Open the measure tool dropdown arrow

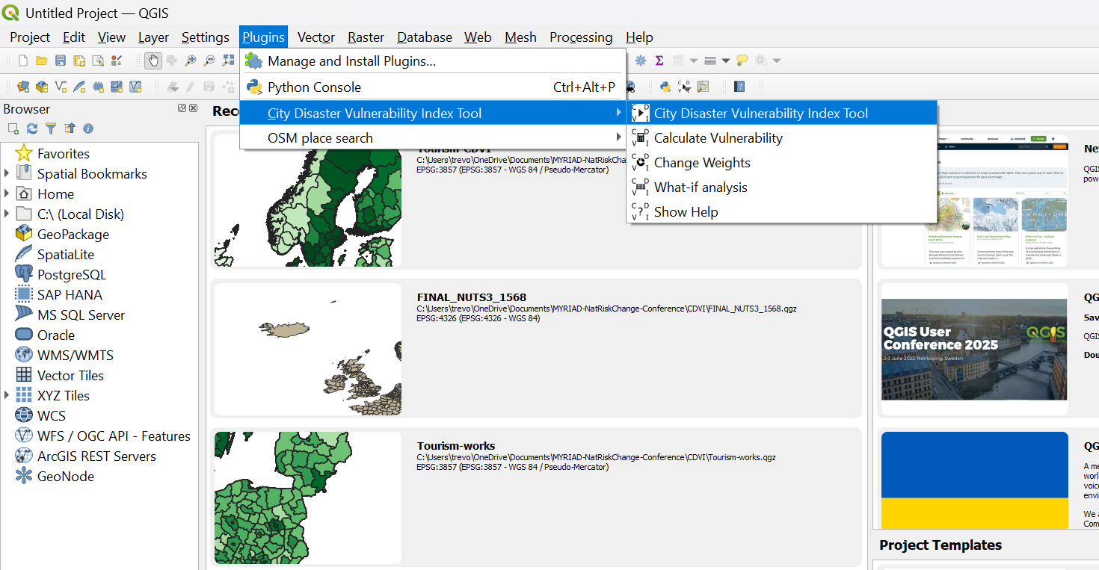(x=725, y=61)
